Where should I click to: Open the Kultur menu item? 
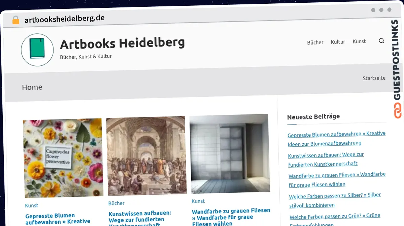click(x=338, y=42)
